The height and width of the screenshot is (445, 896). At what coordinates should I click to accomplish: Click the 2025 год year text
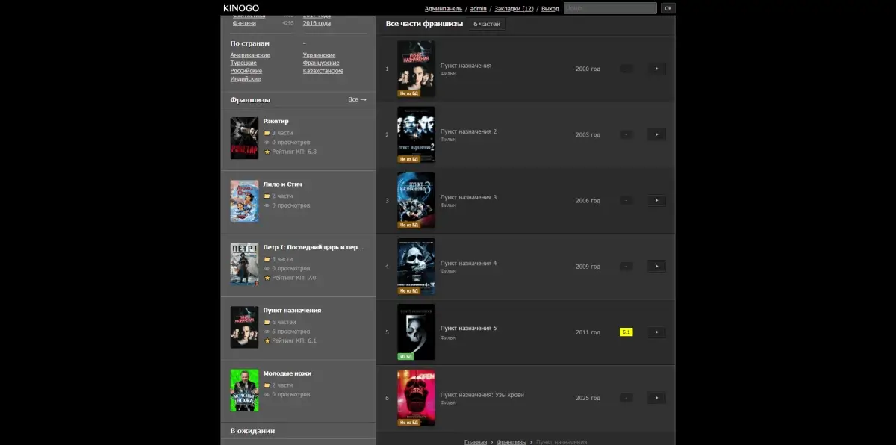588,398
